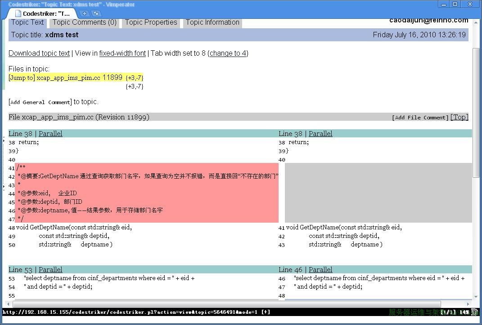This screenshot has width=482, height=325.
Task: Click line 48 void GetDeptName on left
Action: coord(74,228)
